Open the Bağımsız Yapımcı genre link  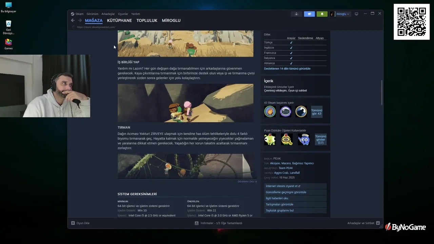[x=303, y=163]
